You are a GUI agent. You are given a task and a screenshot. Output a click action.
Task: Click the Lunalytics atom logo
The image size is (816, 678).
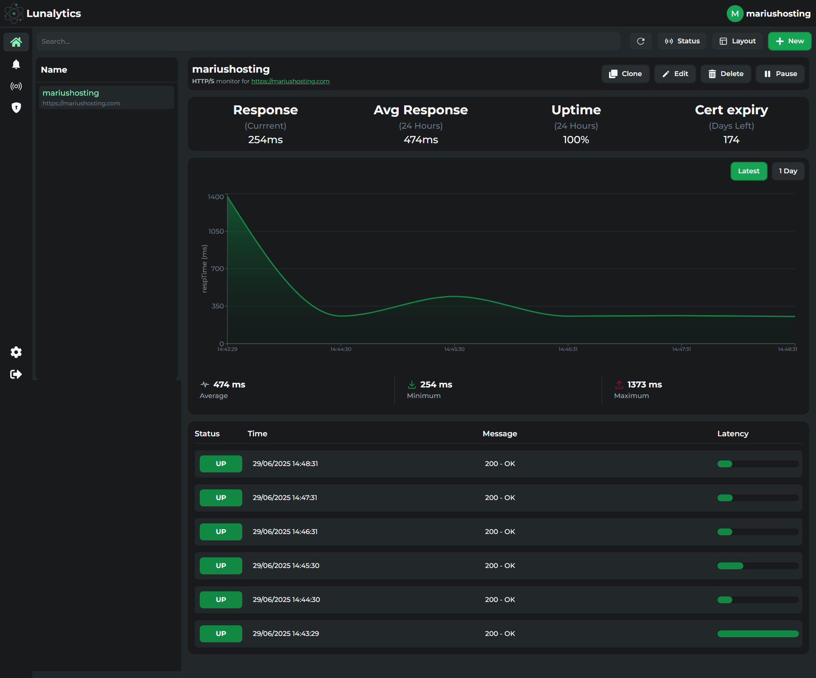14,14
